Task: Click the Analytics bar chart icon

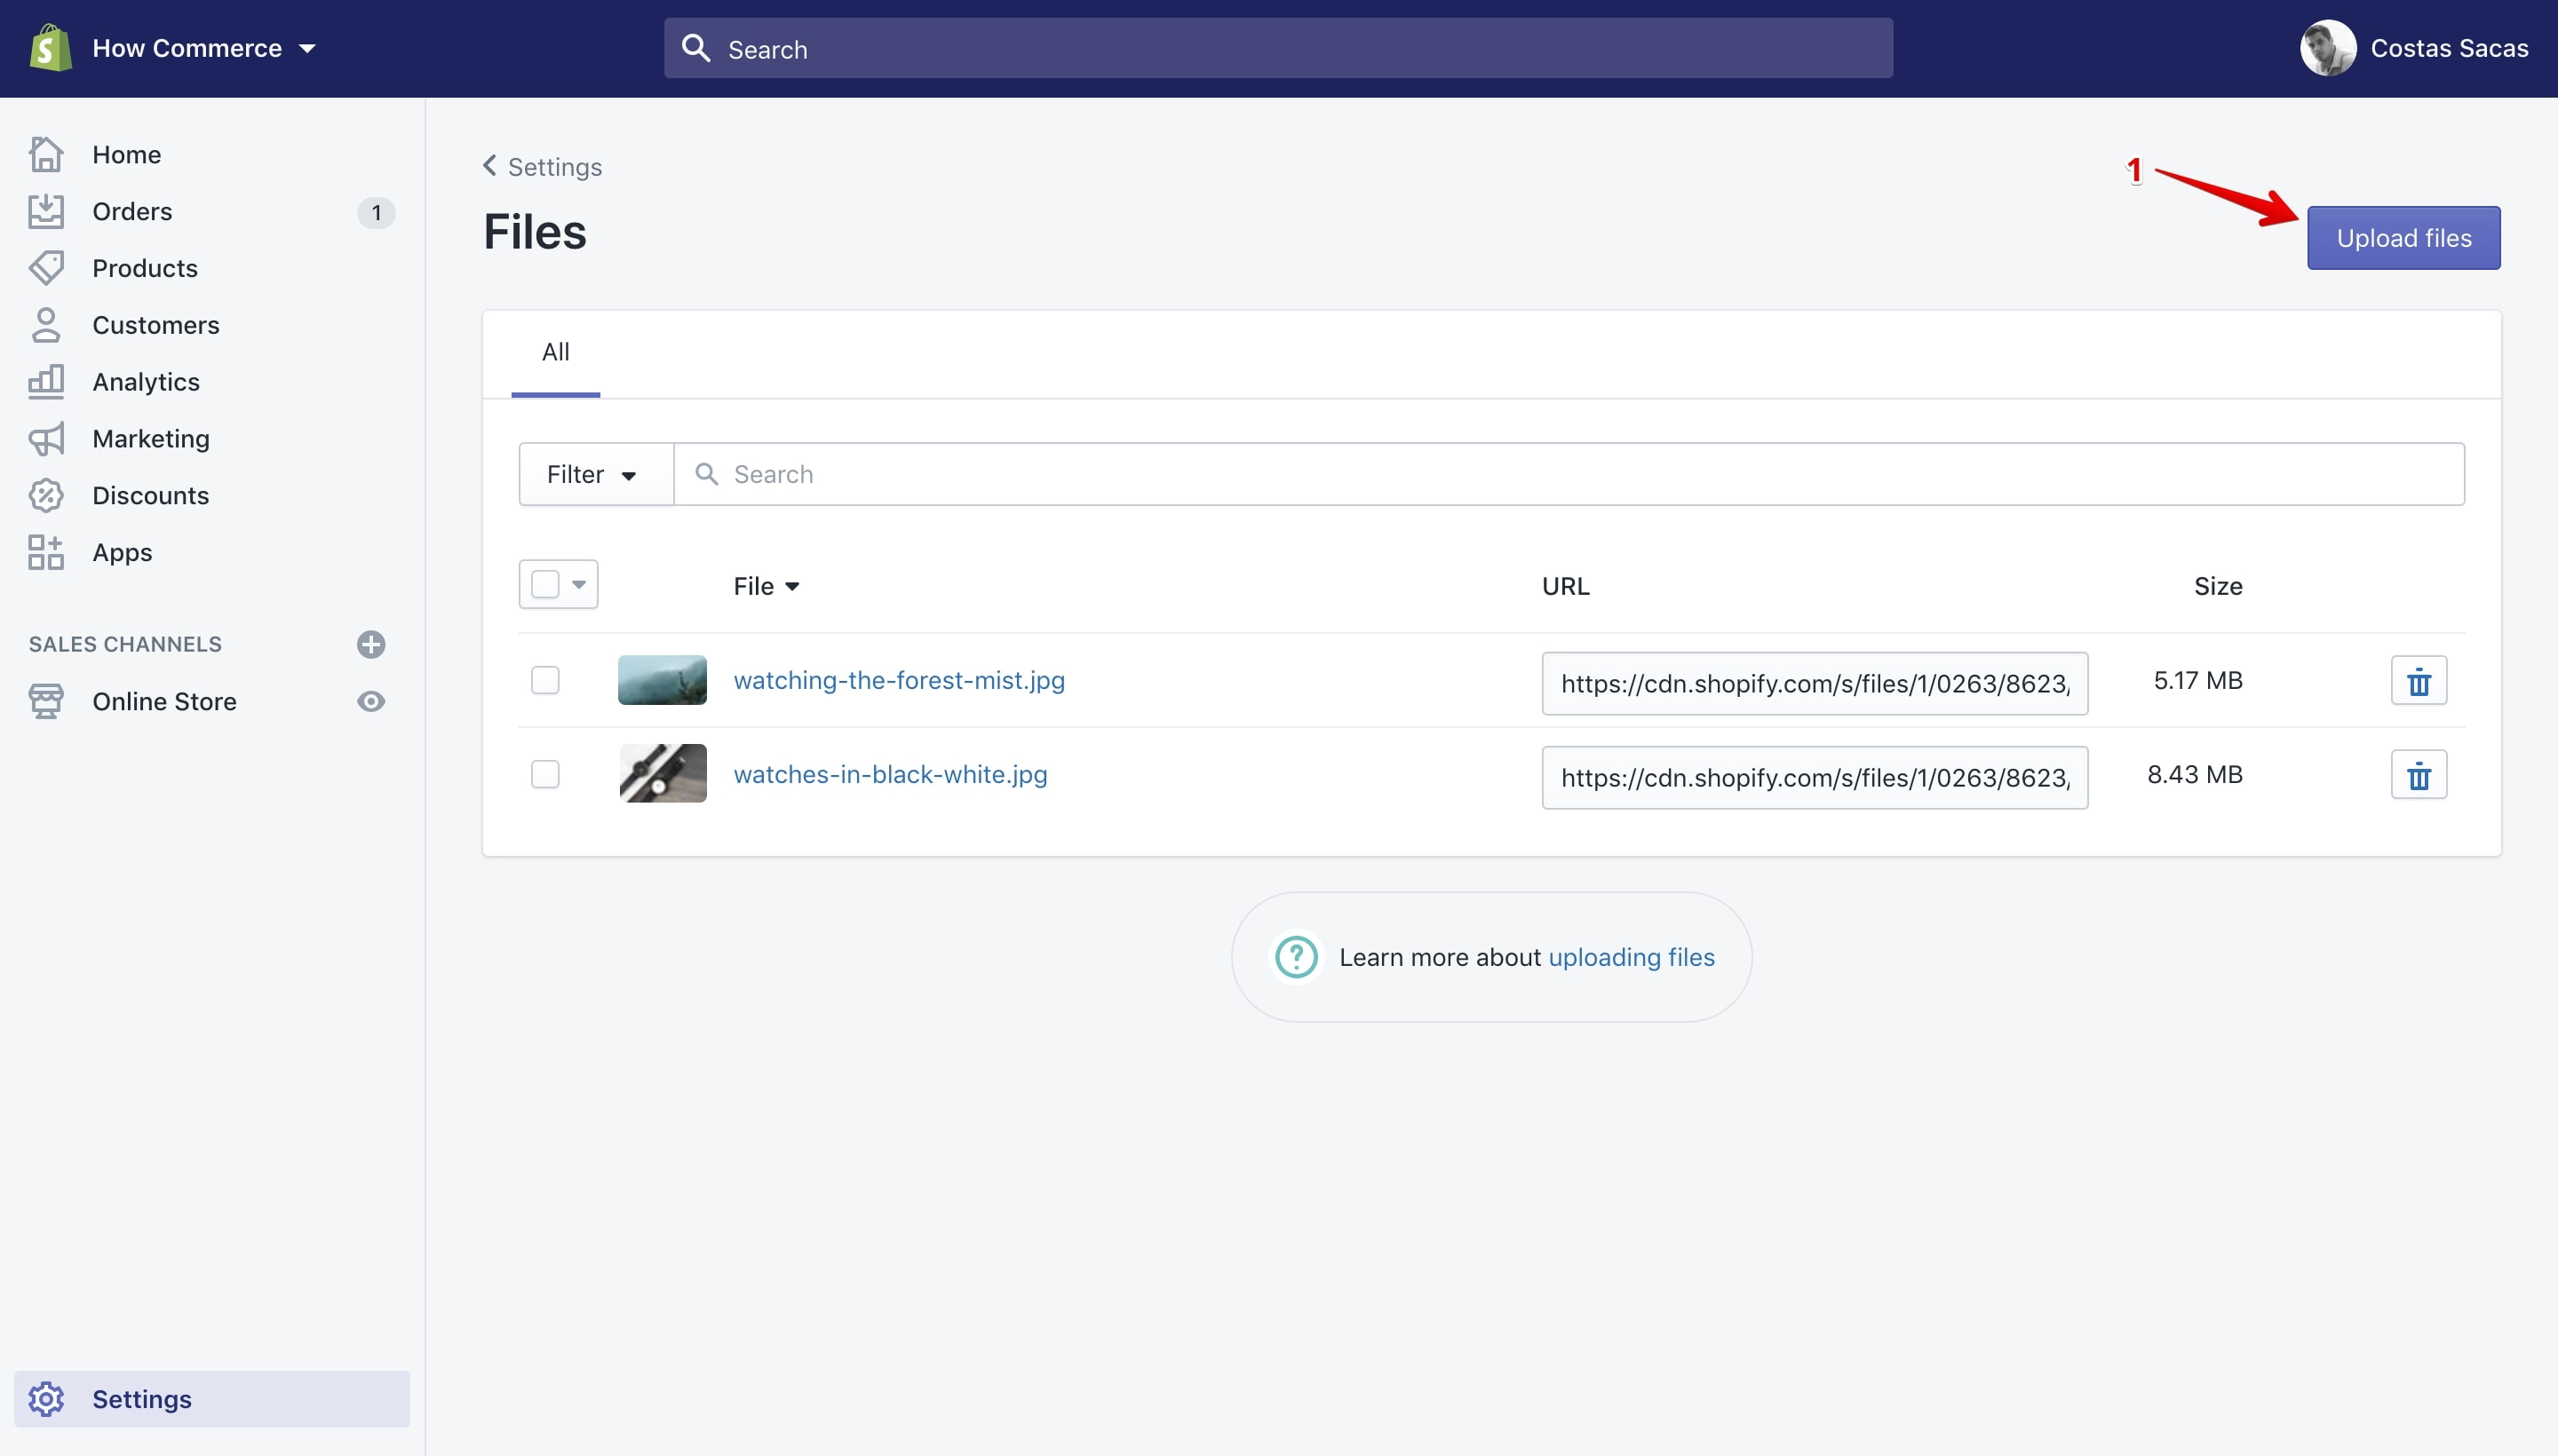Action: pyautogui.click(x=46, y=382)
